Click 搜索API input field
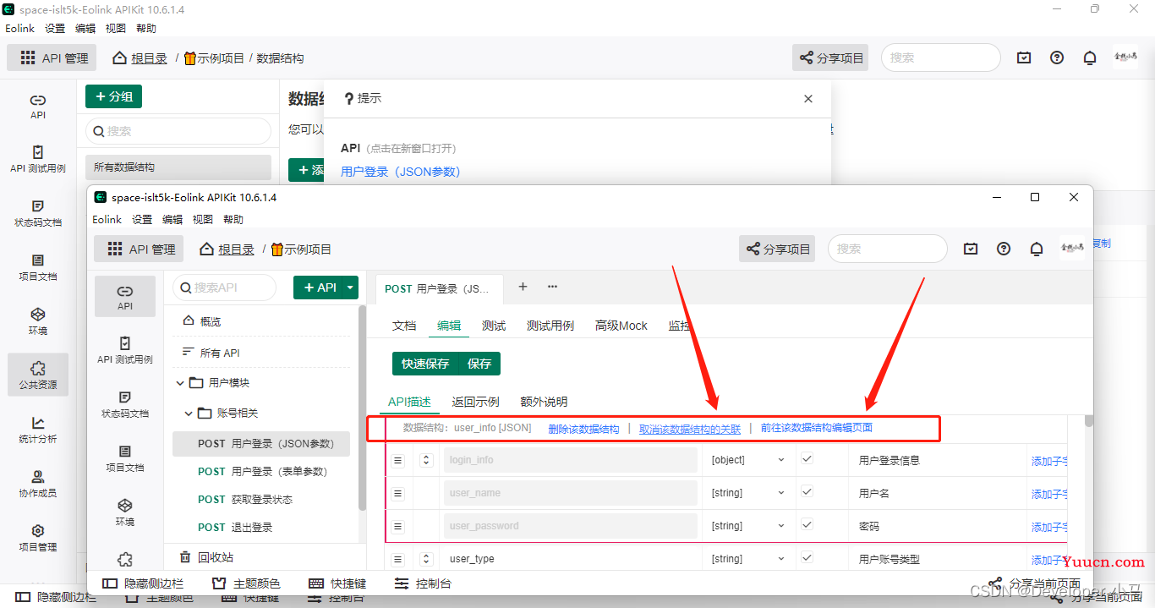The width and height of the screenshot is (1155, 608). (x=225, y=288)
